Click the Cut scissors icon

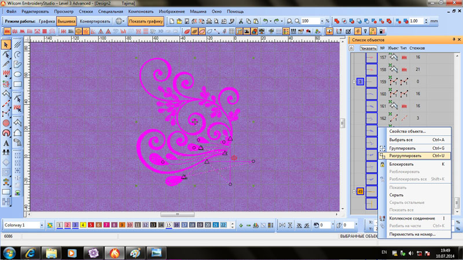tap(241, 21)
